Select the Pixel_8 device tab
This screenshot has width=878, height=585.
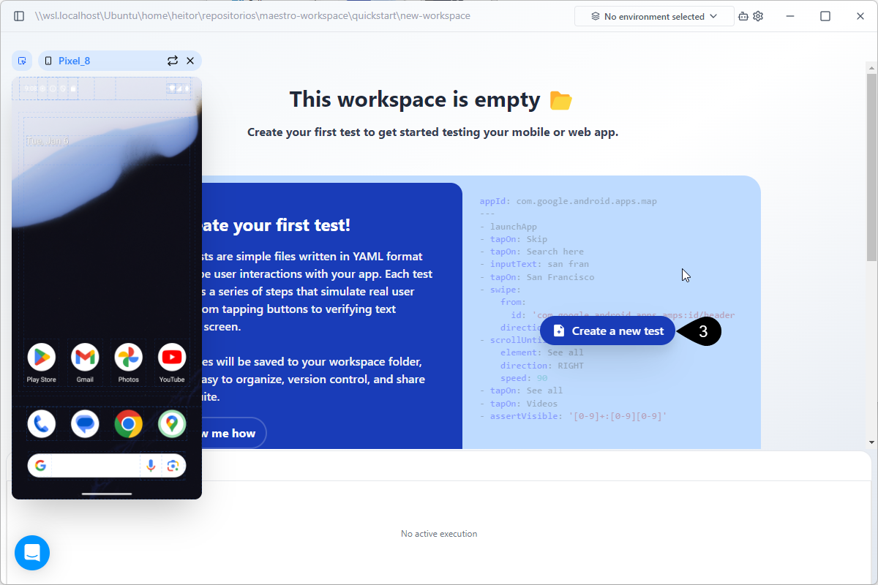(x=74, y=61)
